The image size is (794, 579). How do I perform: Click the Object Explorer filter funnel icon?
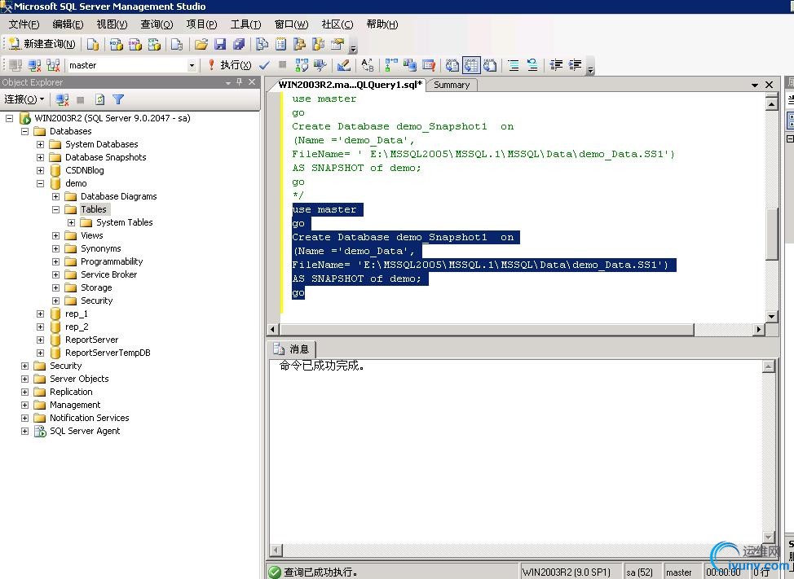[x=118, y=99]
